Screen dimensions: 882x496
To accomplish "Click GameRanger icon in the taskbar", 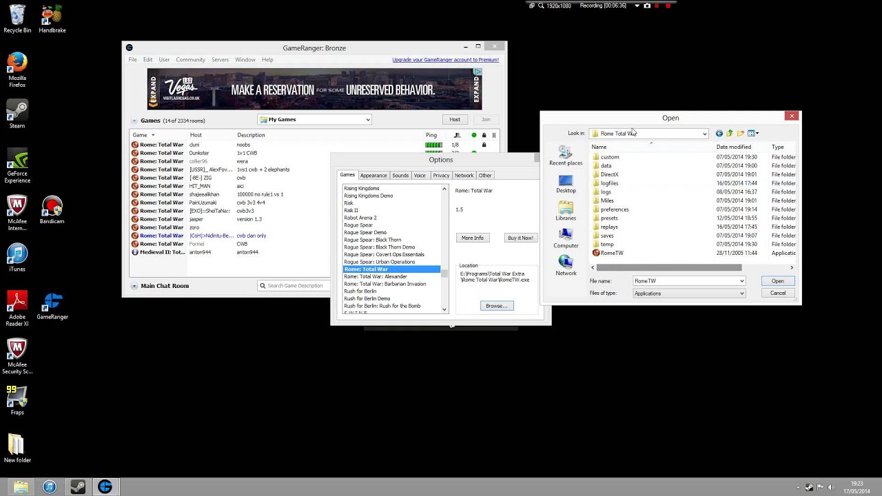I will [105, 487].
